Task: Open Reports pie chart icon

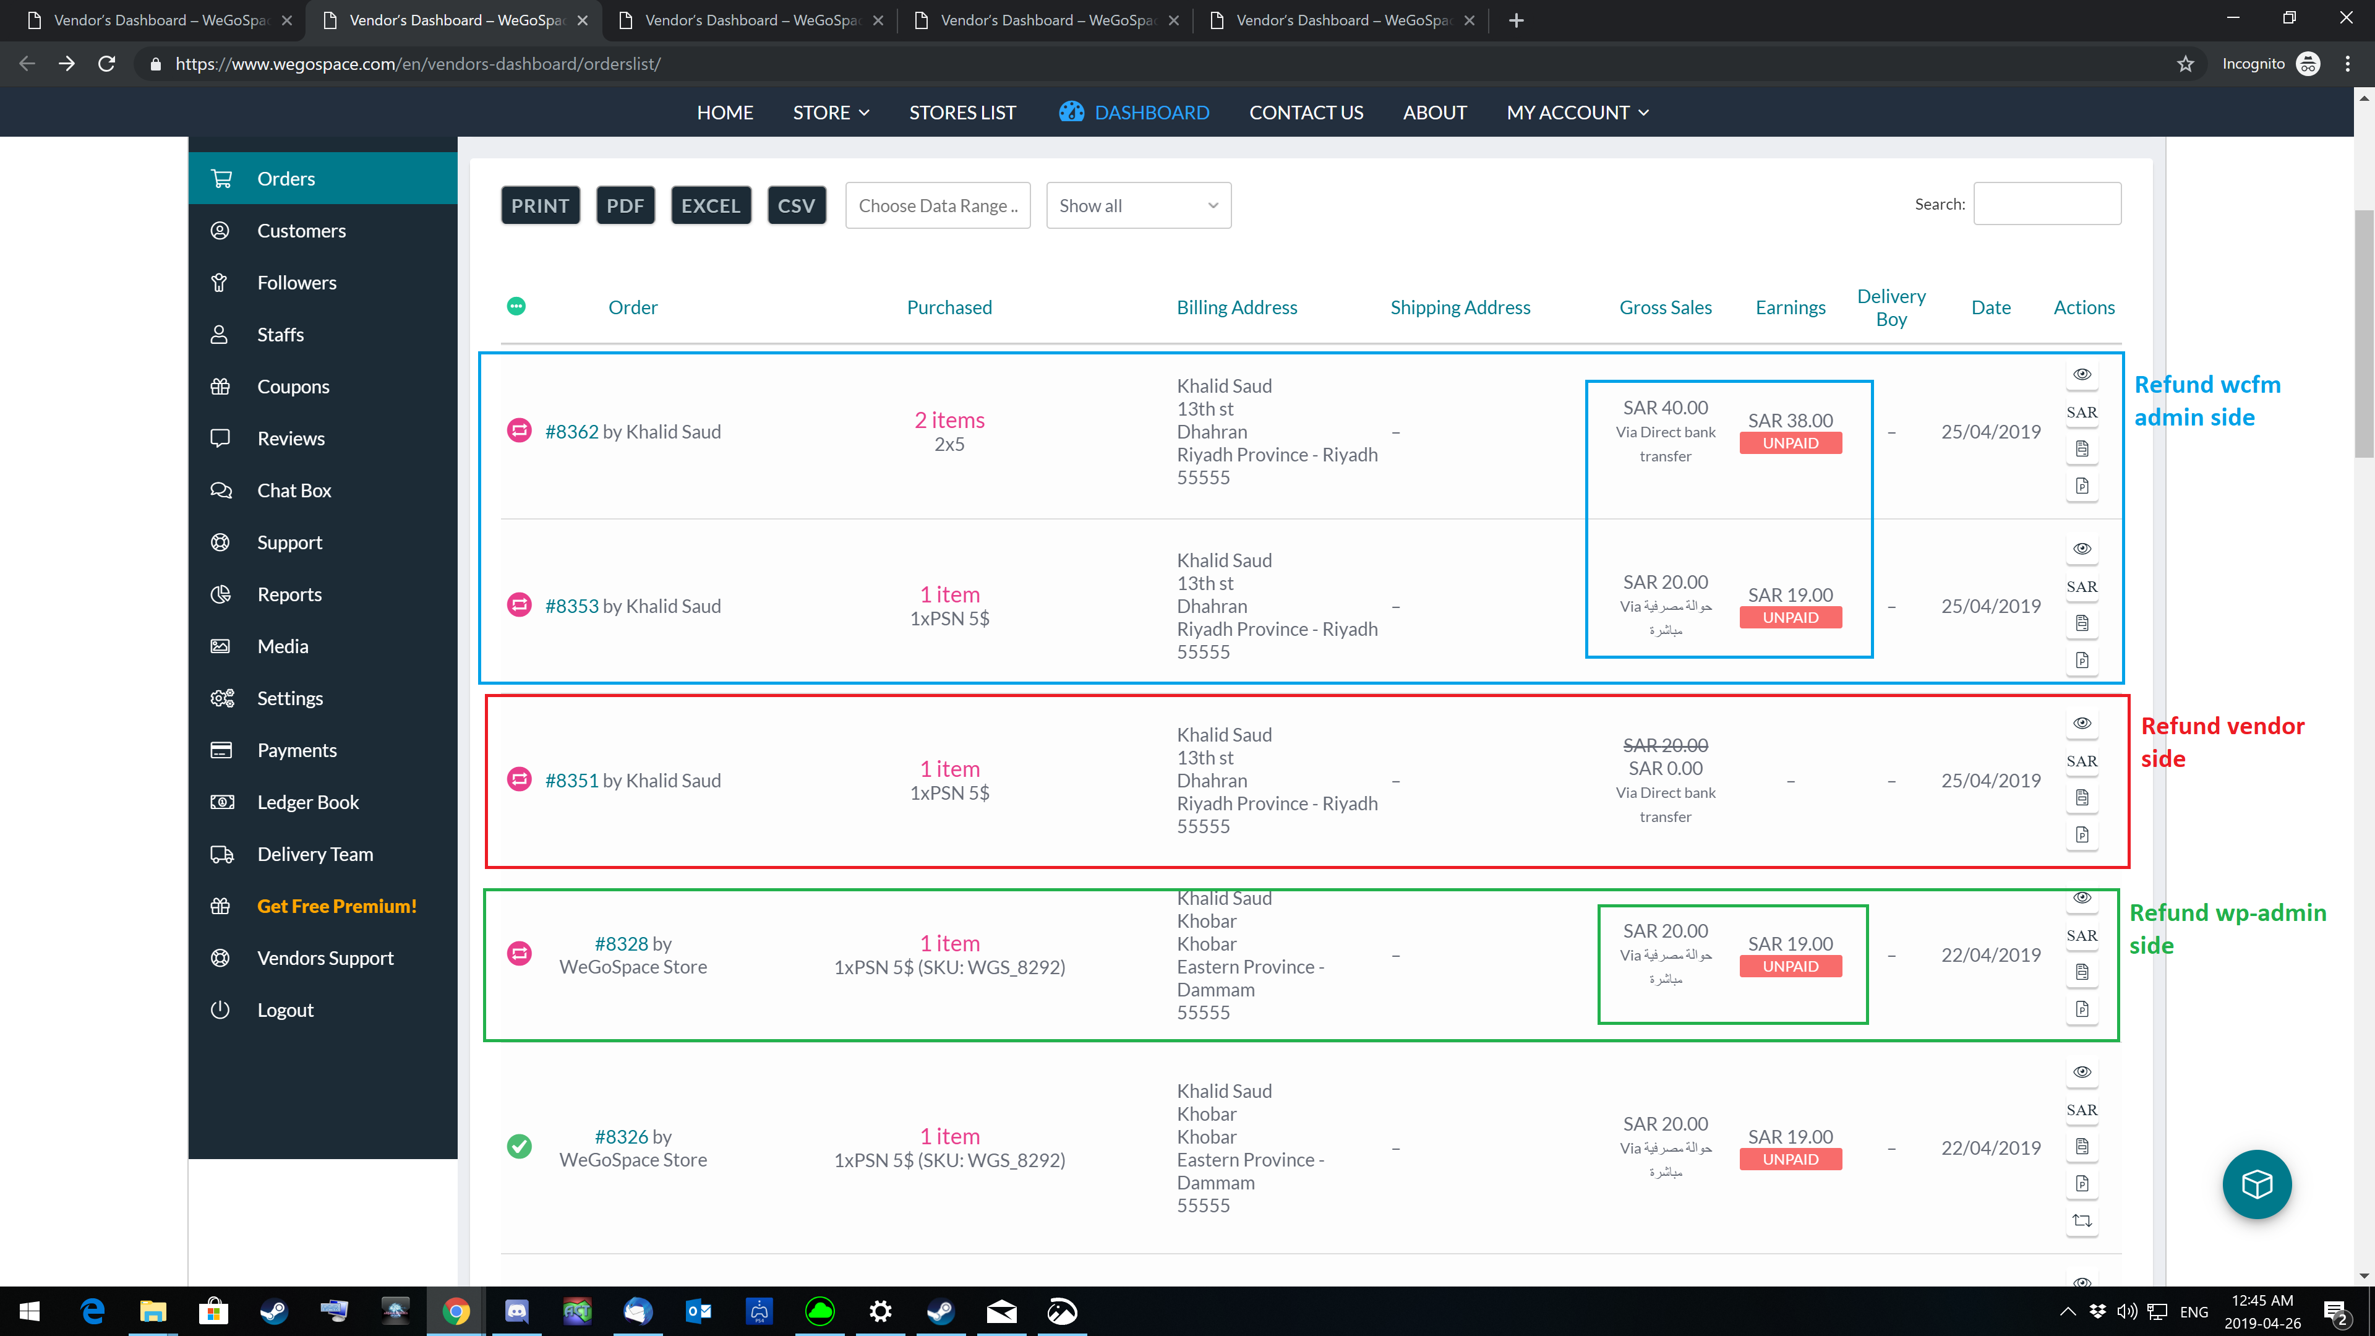Action: click(220, 594)
